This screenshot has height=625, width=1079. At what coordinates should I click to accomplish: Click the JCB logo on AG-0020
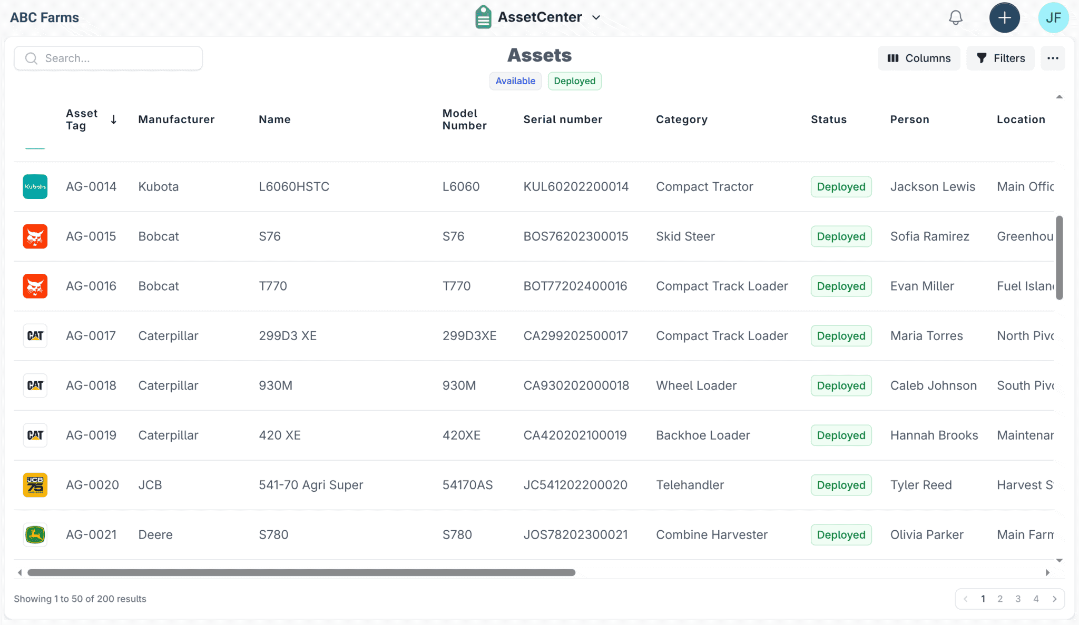click(35, 485)
